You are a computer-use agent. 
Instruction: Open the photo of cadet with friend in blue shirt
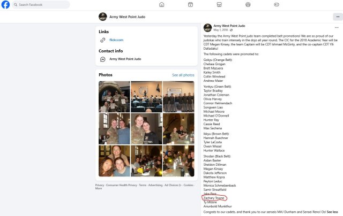pyautogui.click(x=114, y=129)
